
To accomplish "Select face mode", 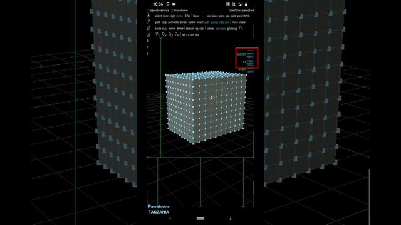I will pyautogui.click(x=165, y=16).
